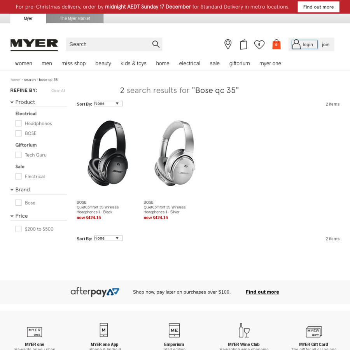Check the $200 to $500 price filter

pyautogui.click(x=18, y=229)
